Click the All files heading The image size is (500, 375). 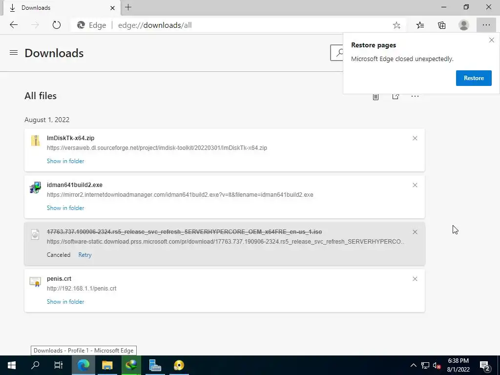point(41,96)
